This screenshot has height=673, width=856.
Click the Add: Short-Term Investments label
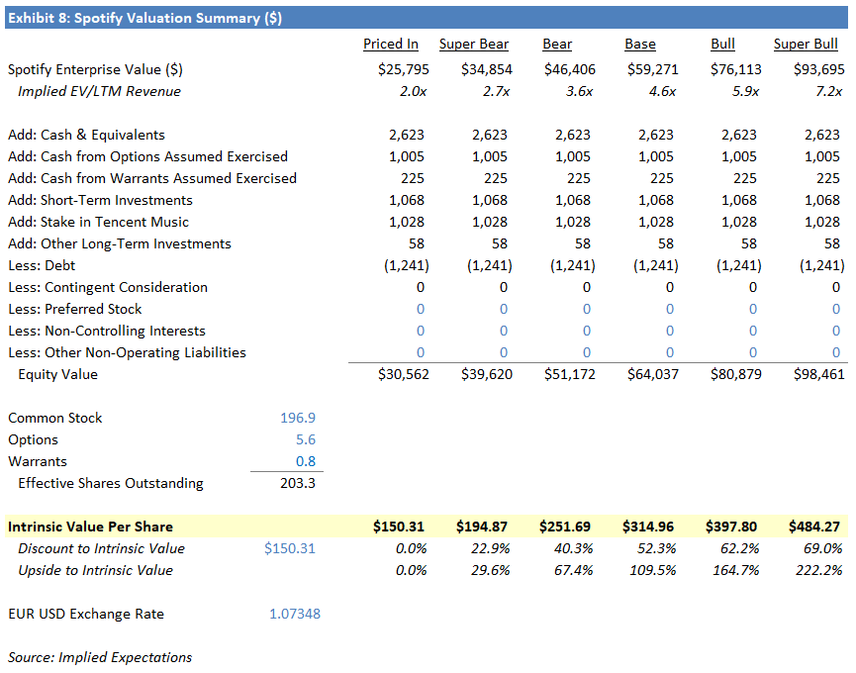(x=101, y=200)
